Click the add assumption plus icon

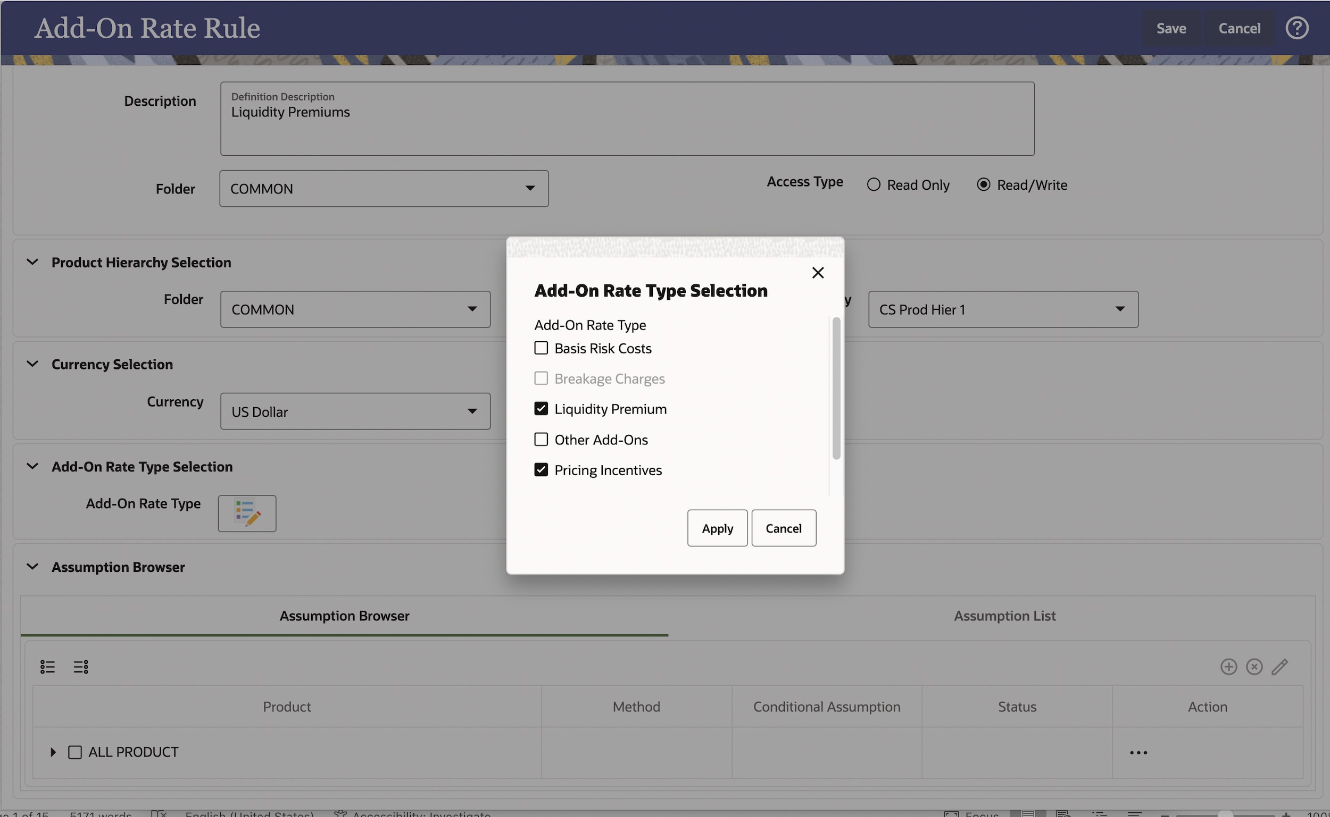click(x=1228, y=666)
